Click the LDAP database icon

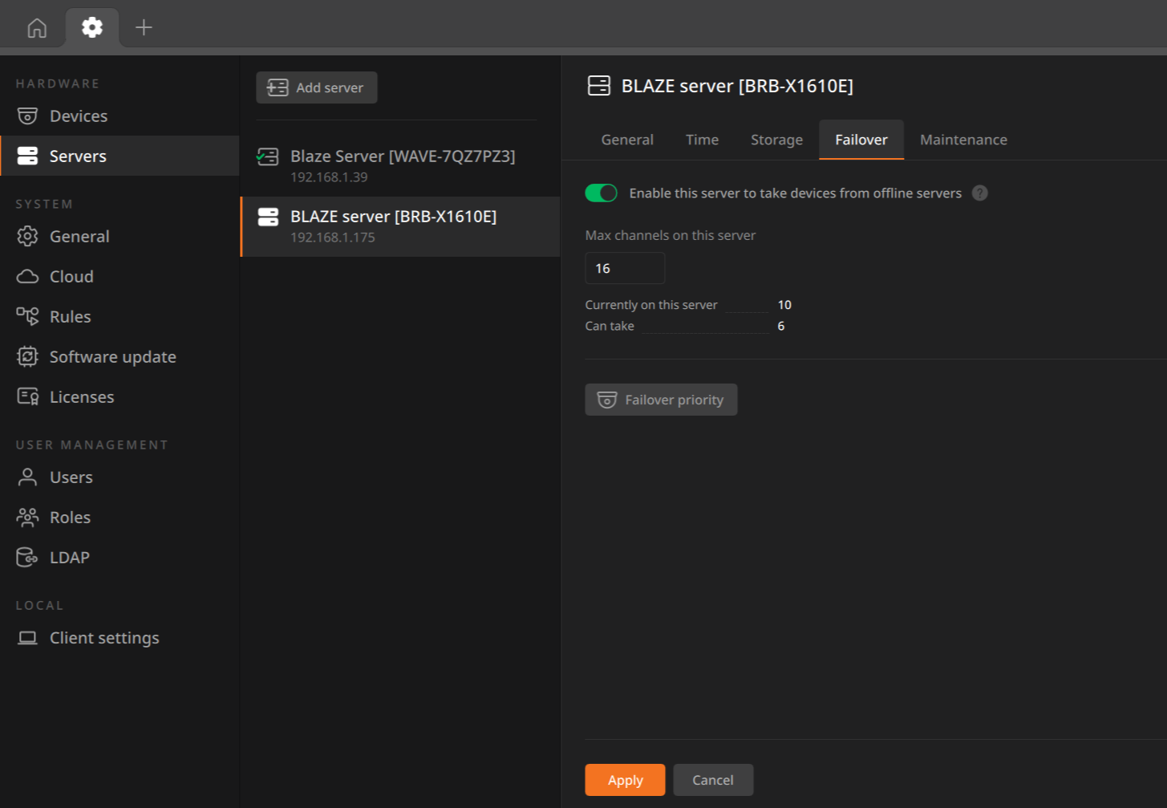tap(27, 557)
